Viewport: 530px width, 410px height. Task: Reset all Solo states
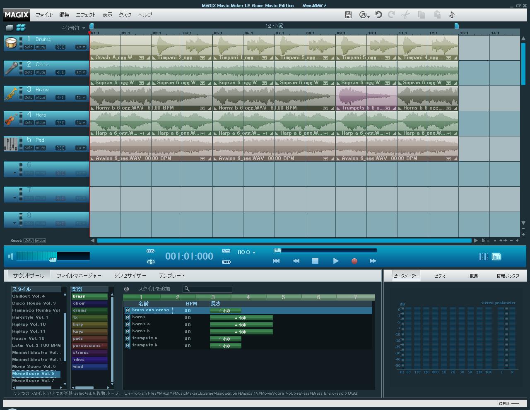[29, 241]
